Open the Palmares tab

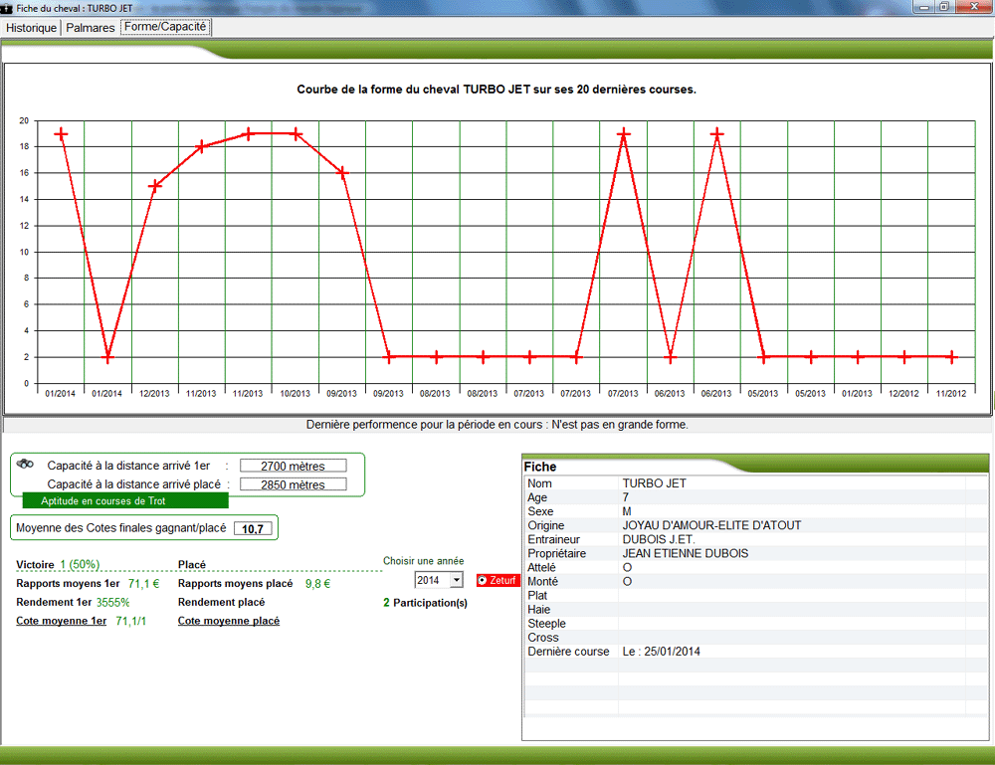pyautogui.click(x=91, y=27)
